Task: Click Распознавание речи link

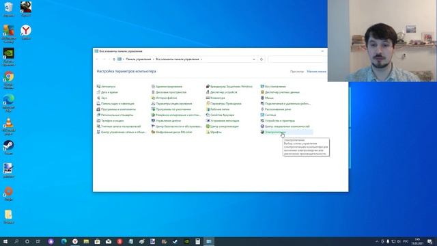Action: point(278,109)
